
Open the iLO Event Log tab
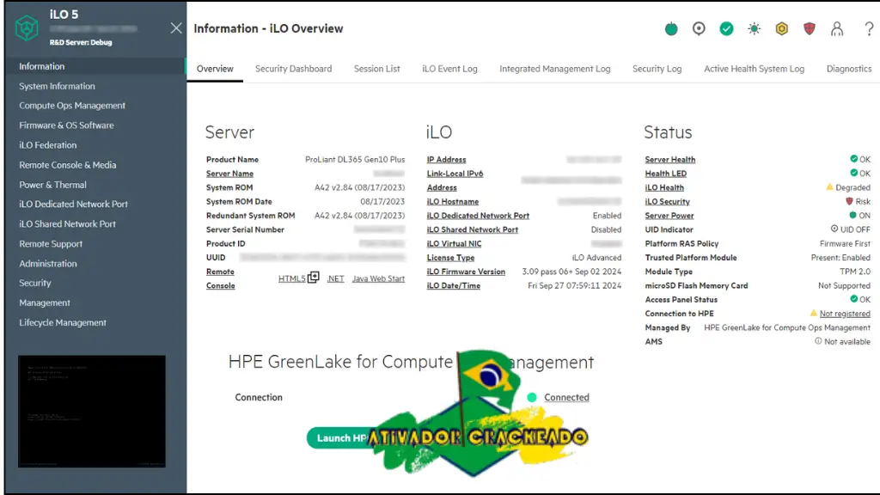coord(449,69)
